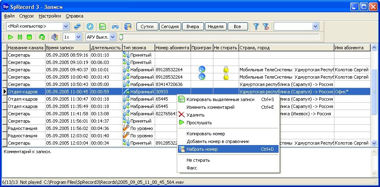This screenshot has height=187, width=380.
Task: Choose Изменить комментарий in context menu
Action: (228, 107)
